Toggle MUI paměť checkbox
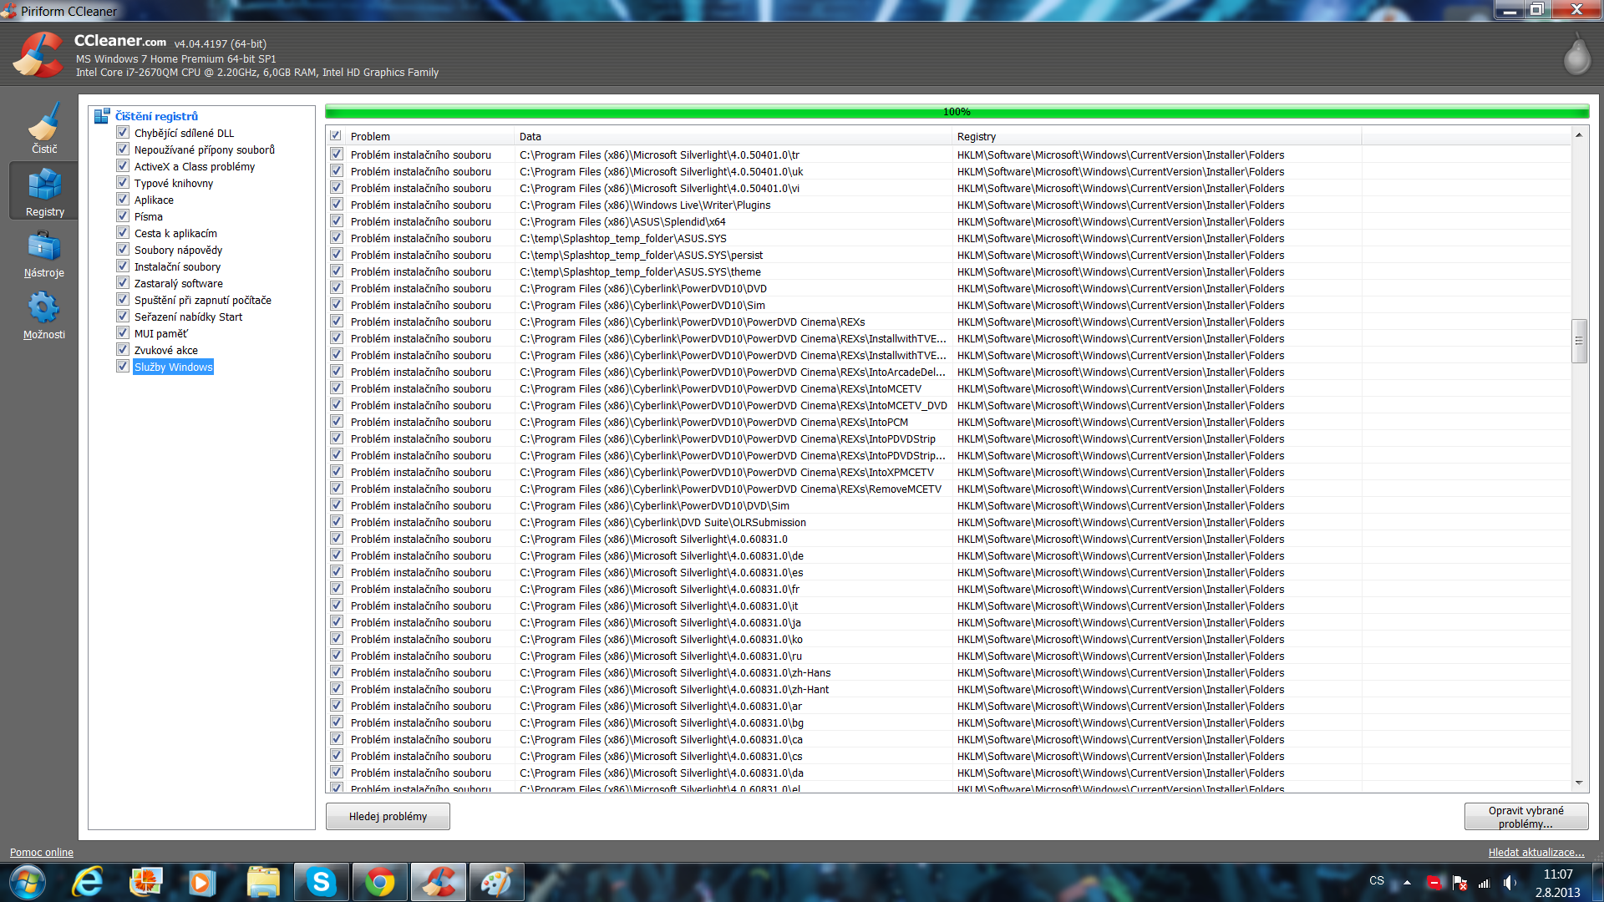Image resolution: width=1604 pixels, height=902 pixels. click(x=123, y=333)
